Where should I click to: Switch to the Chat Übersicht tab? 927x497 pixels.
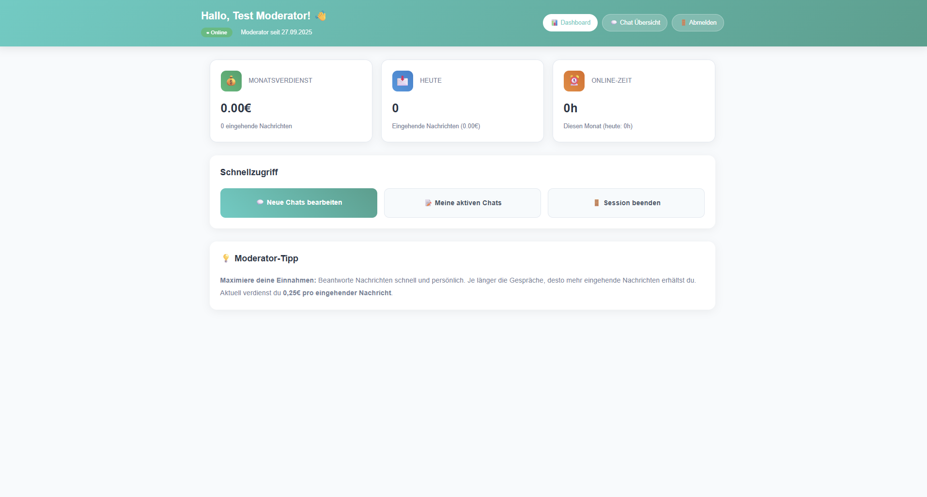(x=634, y=23)
